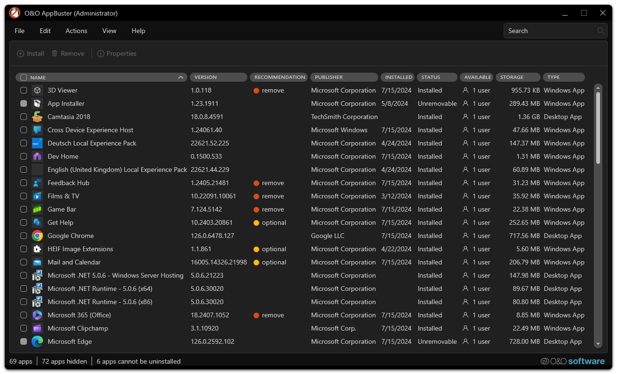Viewport: 617px width, 374px height.
Task: Click the Properties toolbar button
Action: (117, 53)
